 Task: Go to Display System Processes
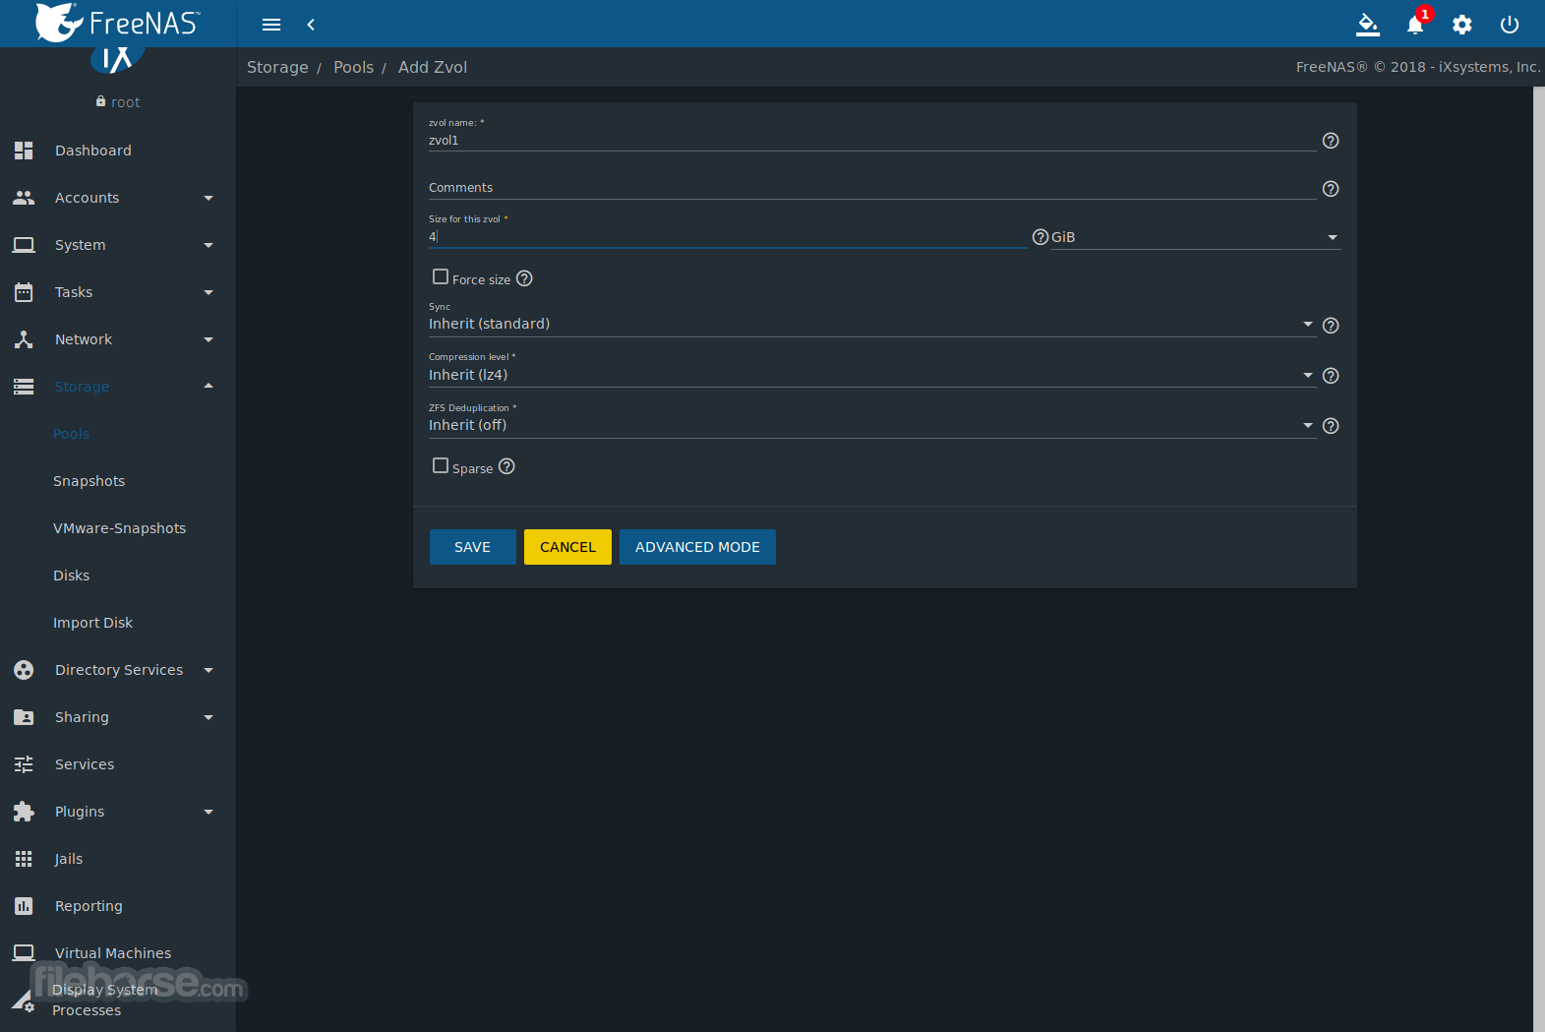(104, 1000)
